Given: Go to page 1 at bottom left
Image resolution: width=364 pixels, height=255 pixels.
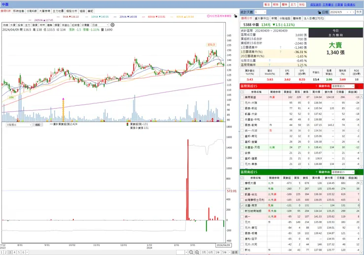Looking at the screenshot, I should point(1,252).
